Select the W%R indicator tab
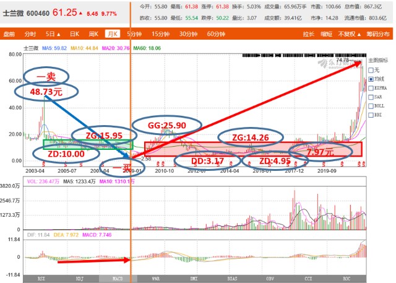The image size is (396, 283). pyautogui.click(x=156, y=279)
